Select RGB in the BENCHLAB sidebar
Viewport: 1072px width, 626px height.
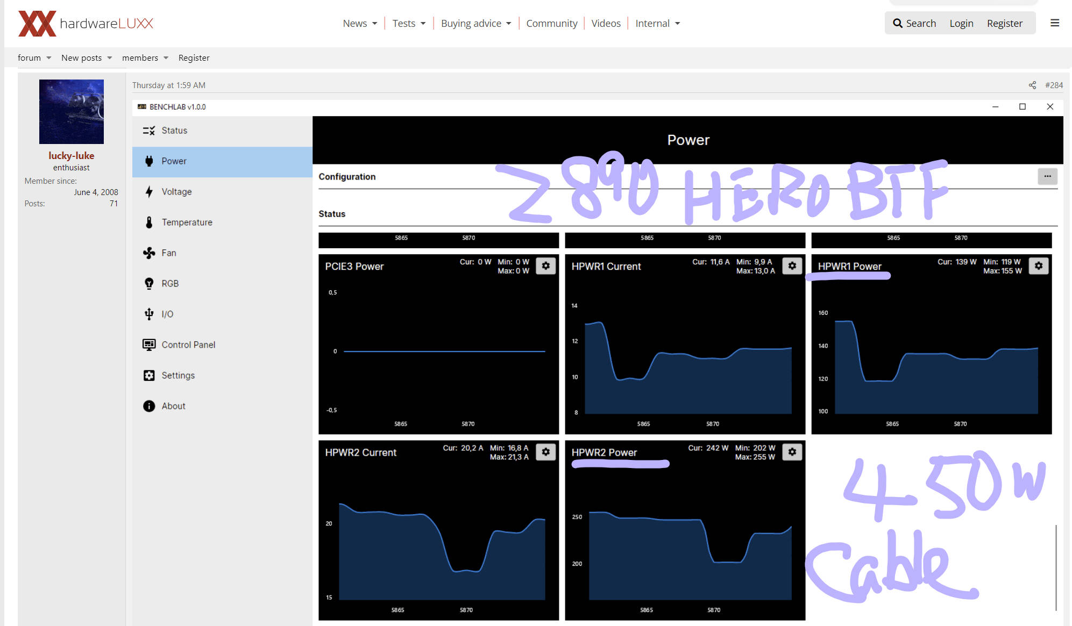tap(170, 284)
